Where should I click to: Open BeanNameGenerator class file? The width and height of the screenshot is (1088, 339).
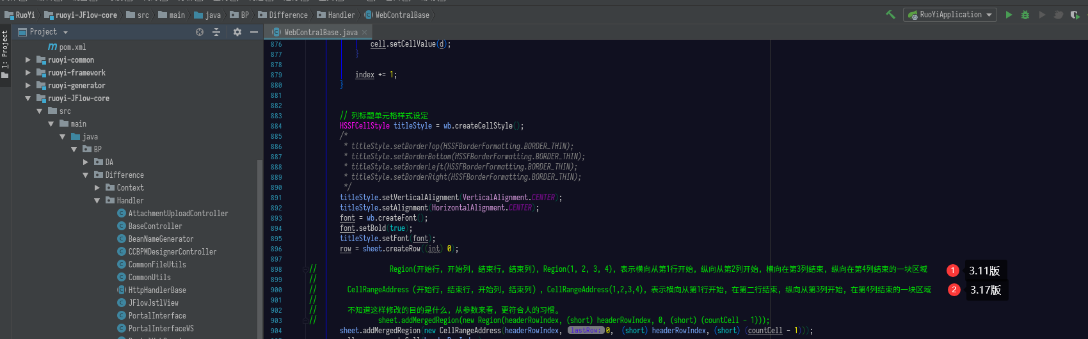(x=155, y=239)
